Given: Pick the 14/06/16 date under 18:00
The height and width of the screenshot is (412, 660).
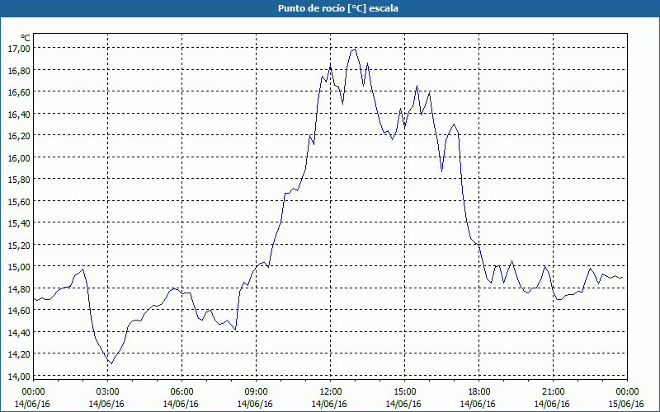Looking at the screenshot, I should click(478, 404).
